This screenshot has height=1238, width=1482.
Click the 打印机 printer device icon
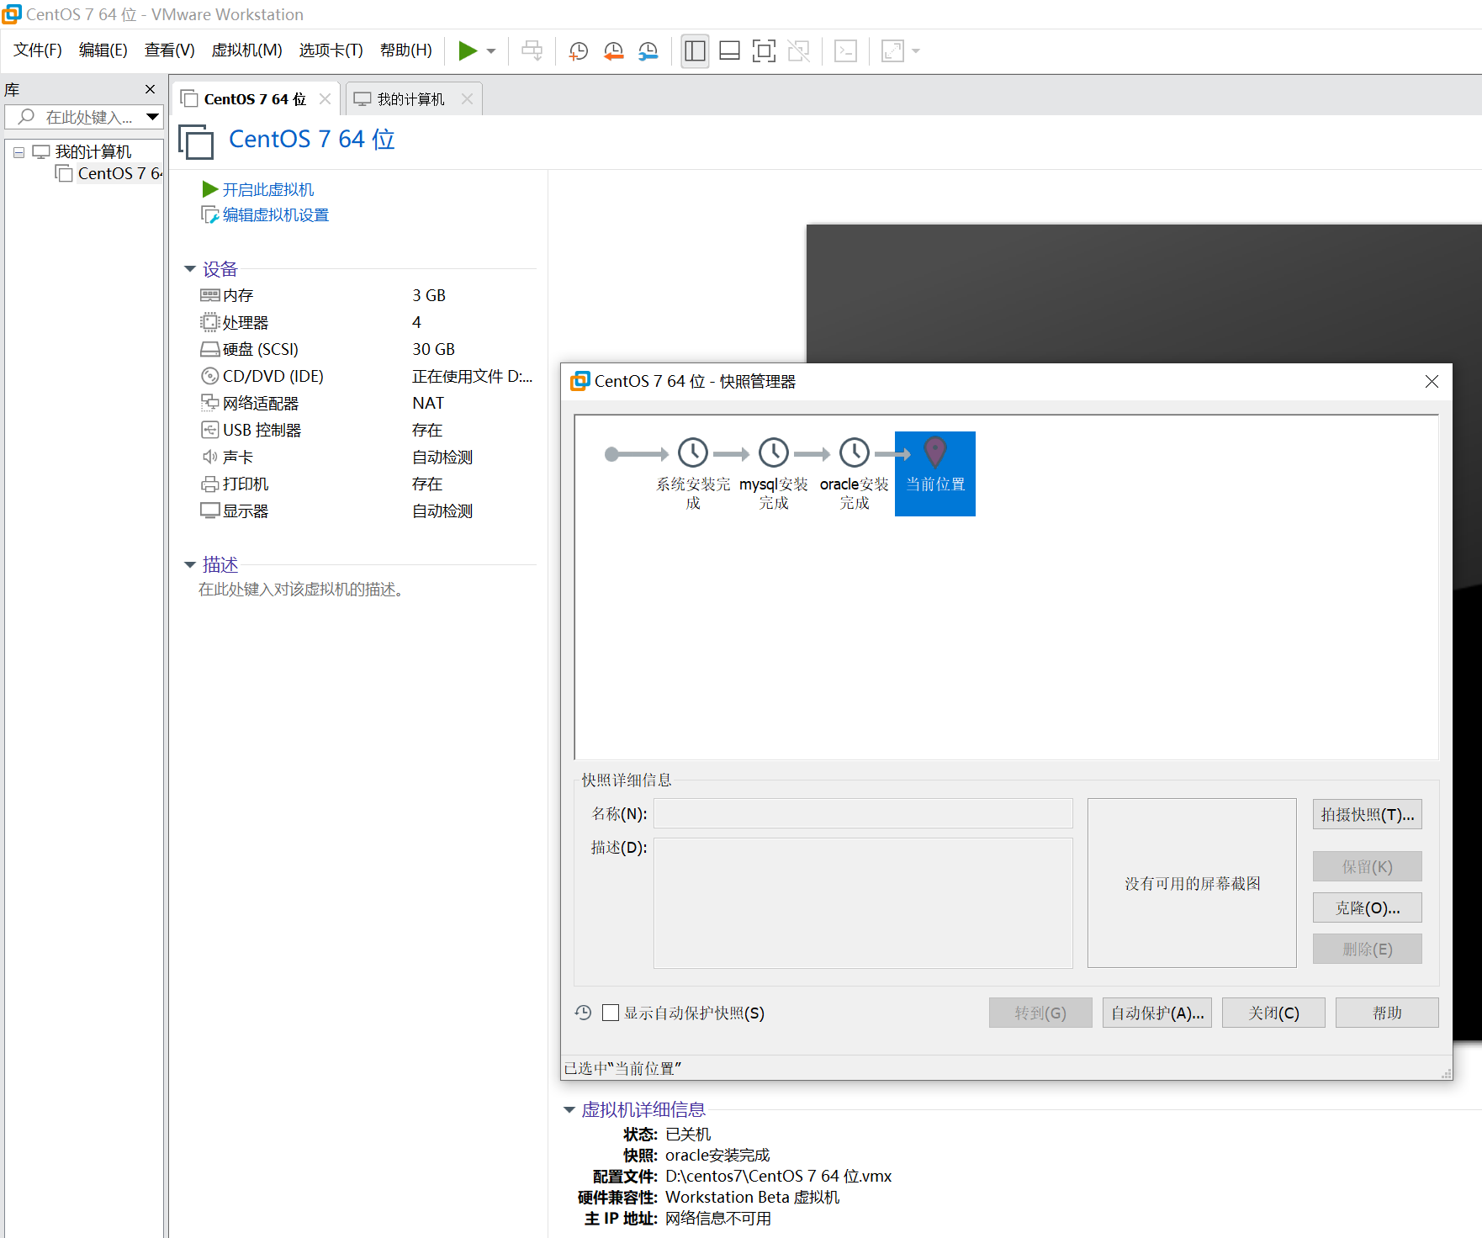click(209, 484)
